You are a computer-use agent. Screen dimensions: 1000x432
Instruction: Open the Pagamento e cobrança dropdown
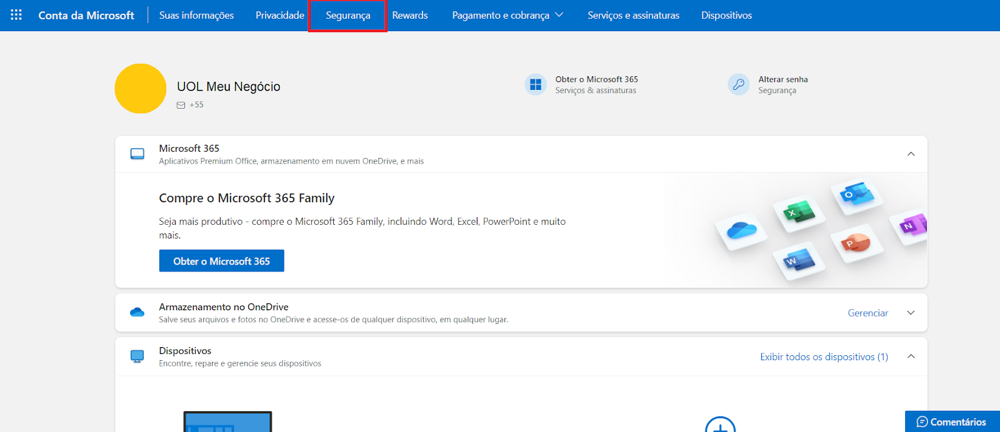coord(507,15)
